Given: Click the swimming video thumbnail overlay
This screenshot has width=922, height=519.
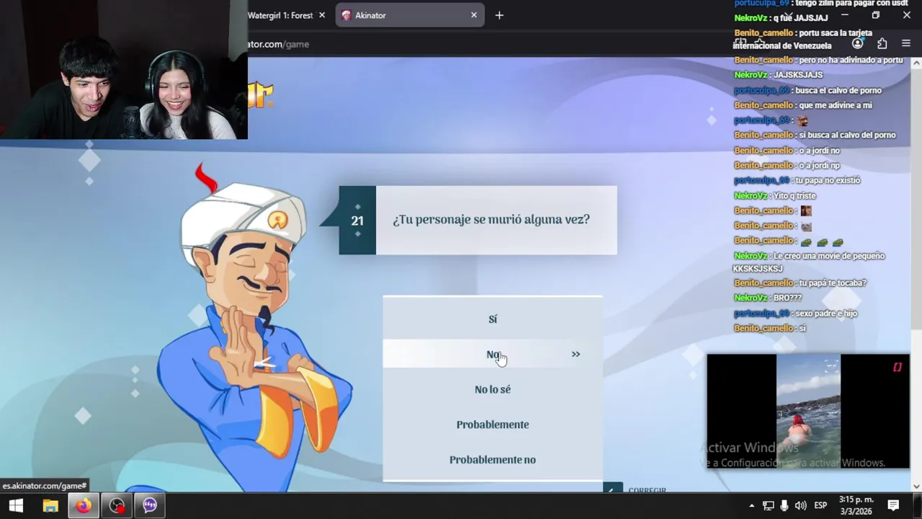Looking at the screenshot, I should click(x=808, y=412).
